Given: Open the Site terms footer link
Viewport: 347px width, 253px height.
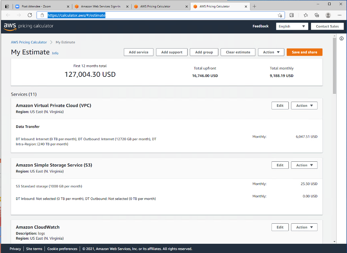Looking at the screenshot, I should 34,249.
